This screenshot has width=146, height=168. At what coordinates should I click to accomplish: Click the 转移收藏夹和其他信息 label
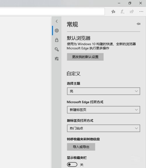pos(83,139)
